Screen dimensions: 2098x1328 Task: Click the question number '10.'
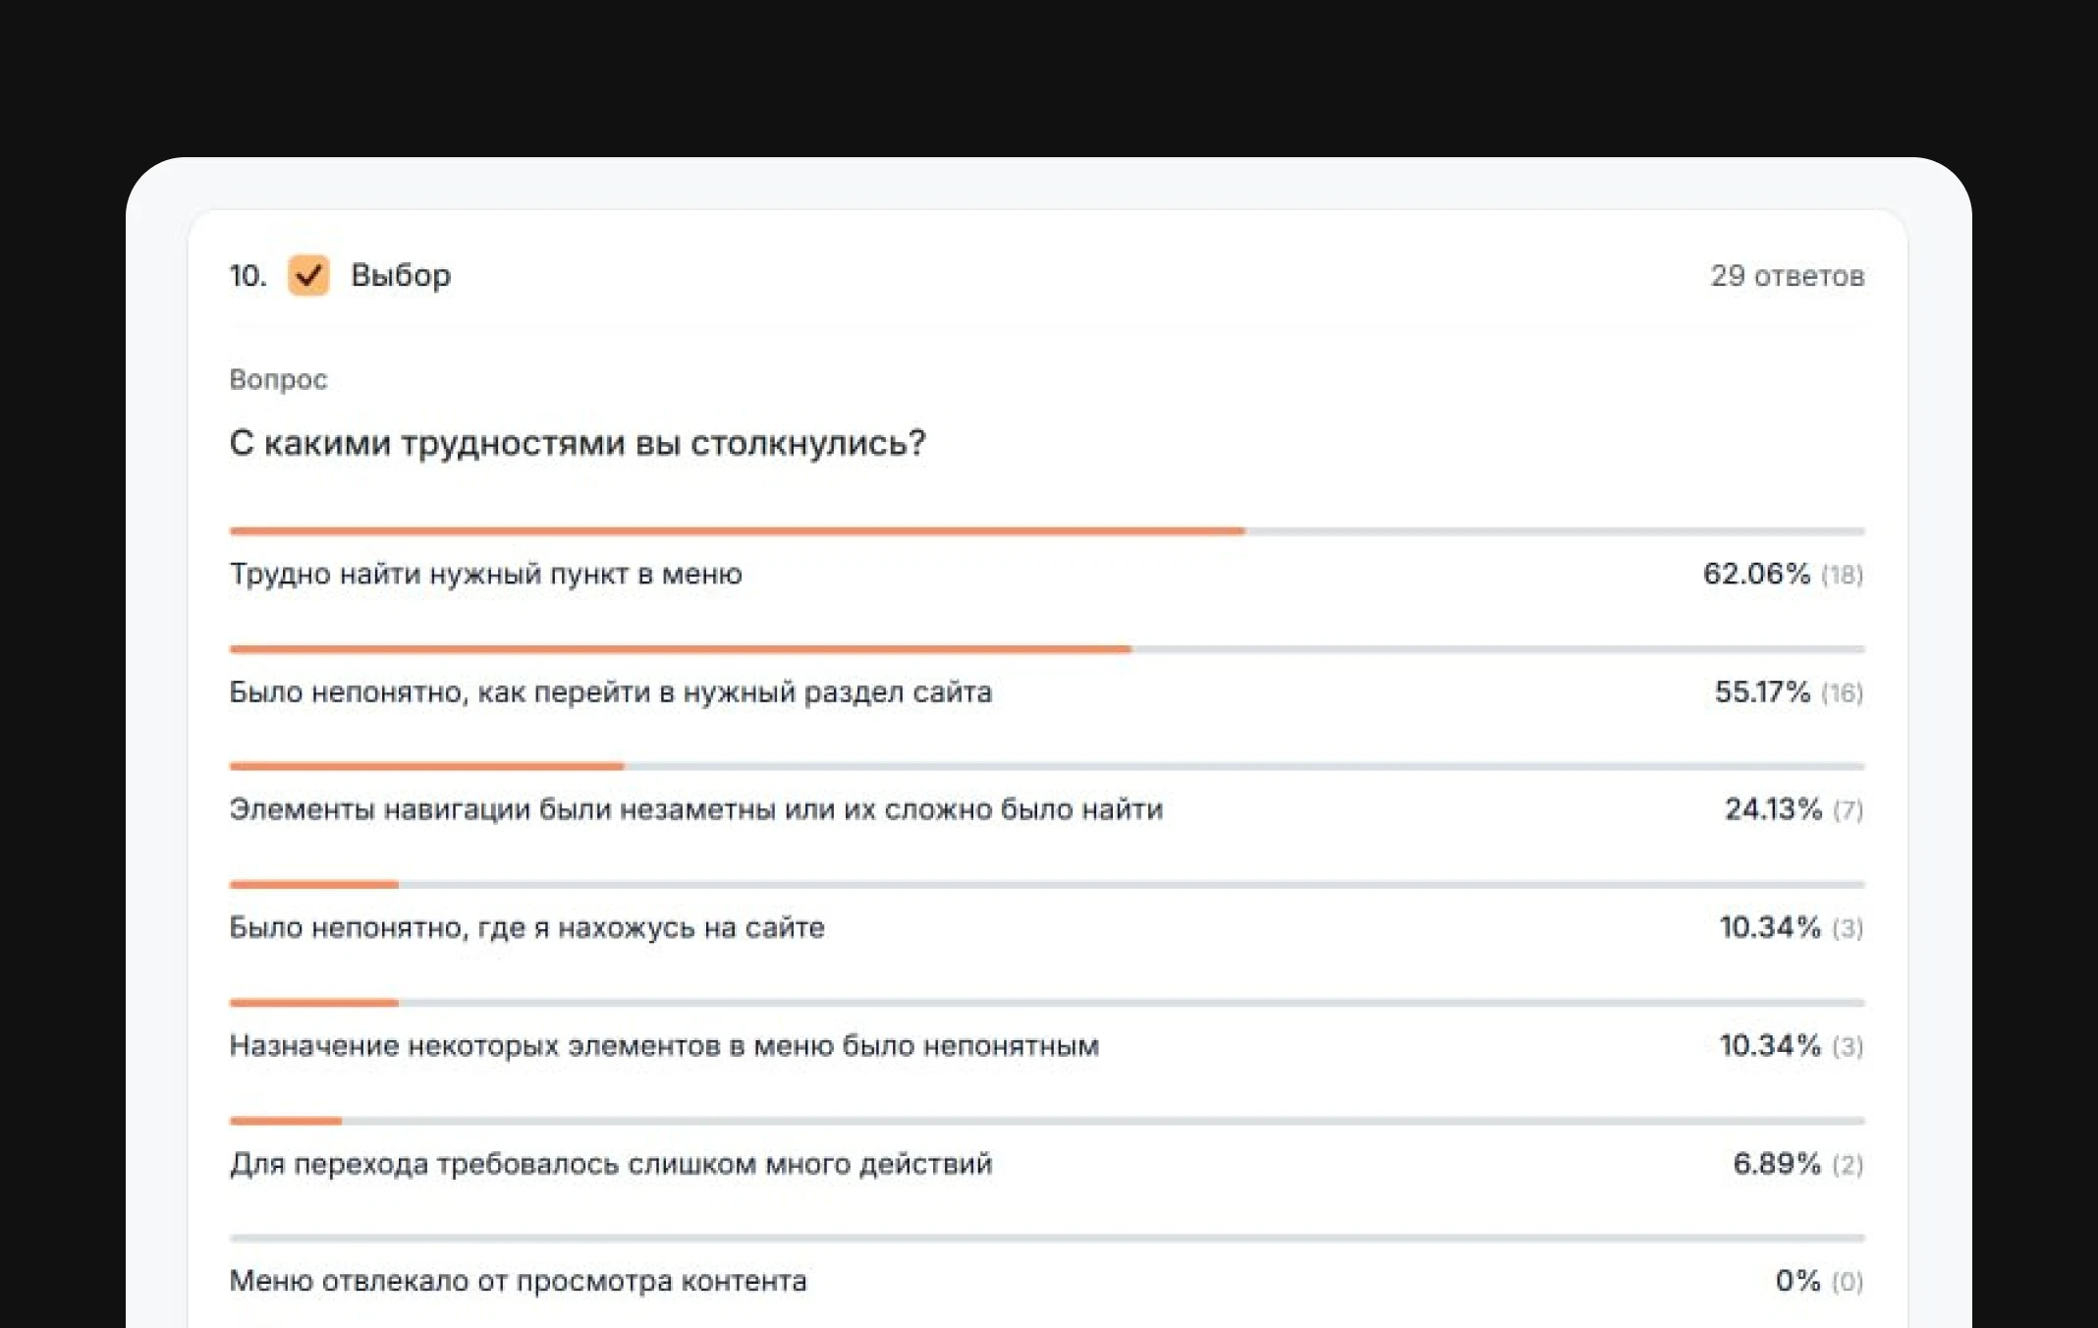coord(248,276)
